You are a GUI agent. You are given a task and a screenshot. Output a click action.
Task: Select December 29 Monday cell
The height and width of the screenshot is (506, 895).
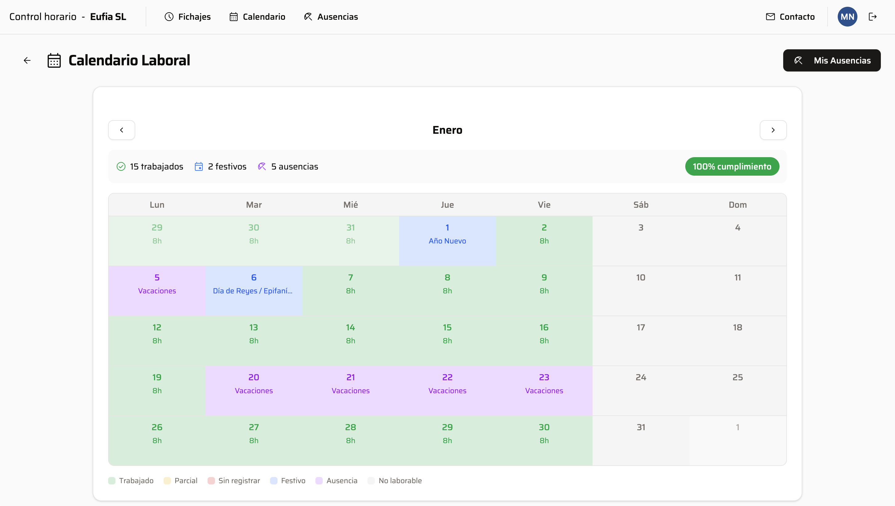click(x=157, y=241)
